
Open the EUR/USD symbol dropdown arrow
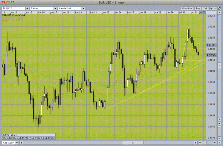(x=27, y=9)
